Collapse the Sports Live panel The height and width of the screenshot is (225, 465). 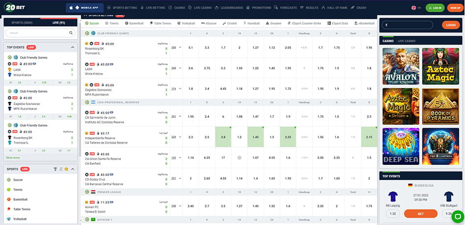point(72,169)
